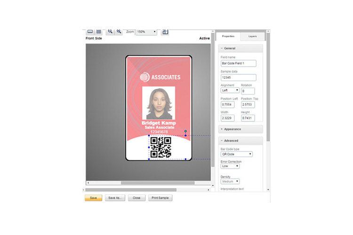Switch to the Layers tab

click(x=252, y=36)
